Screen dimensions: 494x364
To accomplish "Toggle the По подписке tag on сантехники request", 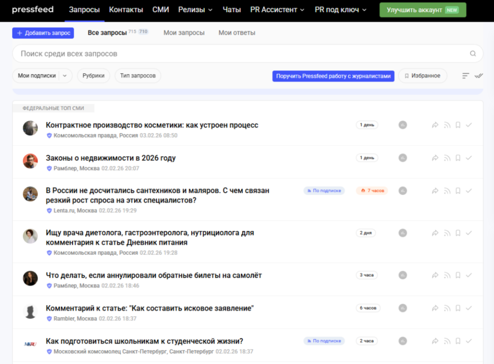I will tap(324, 190).
